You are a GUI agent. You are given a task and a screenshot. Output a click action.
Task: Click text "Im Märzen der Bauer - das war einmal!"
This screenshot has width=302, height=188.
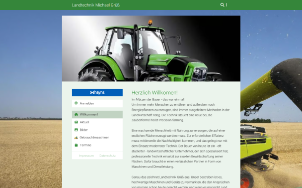click(158, 100)
